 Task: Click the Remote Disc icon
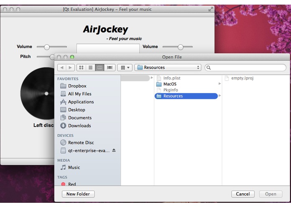pyautogui.click(x=63, y=142)
